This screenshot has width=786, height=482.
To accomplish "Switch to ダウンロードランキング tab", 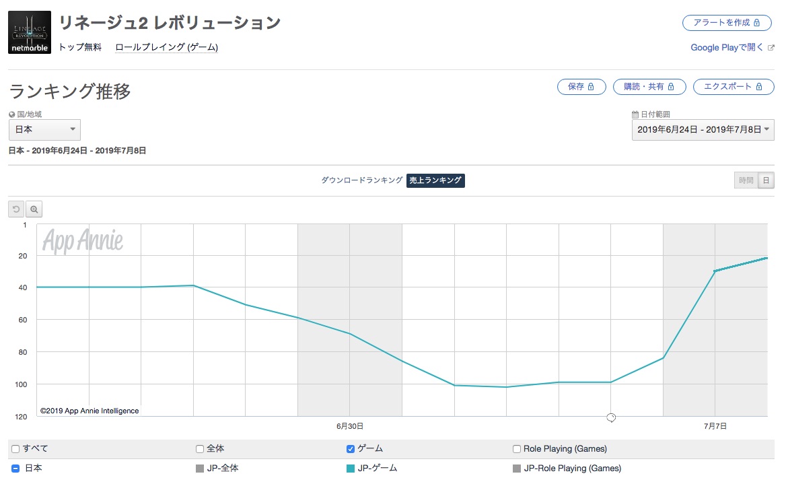I will point(361,180).
